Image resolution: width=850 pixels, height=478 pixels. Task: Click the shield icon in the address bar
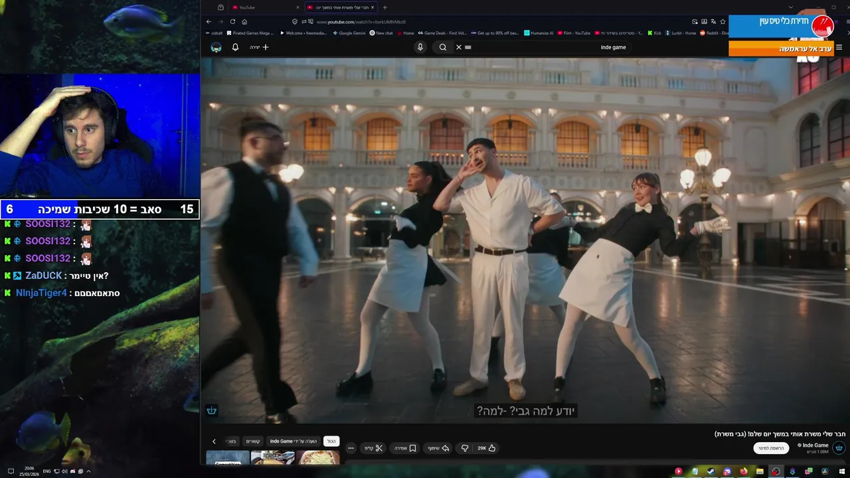tap(294, 22)
